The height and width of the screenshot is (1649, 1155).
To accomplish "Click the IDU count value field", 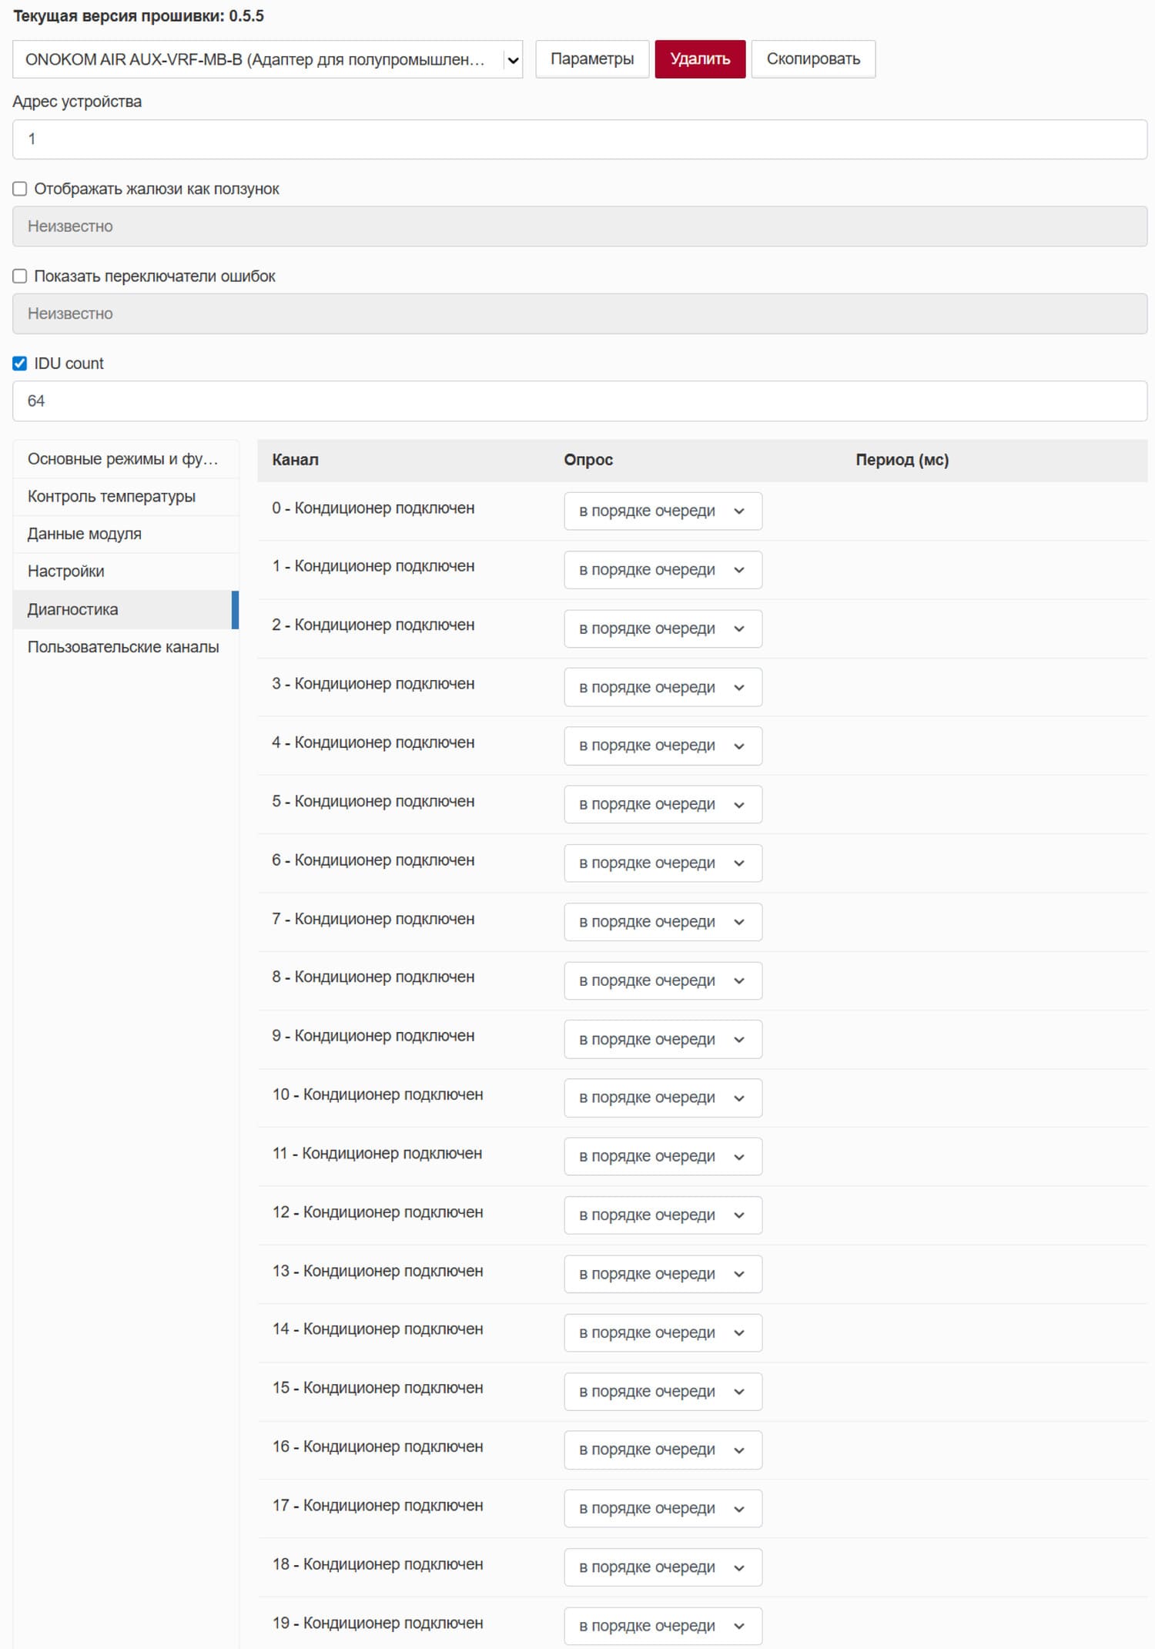I will [x=579, y=401].
